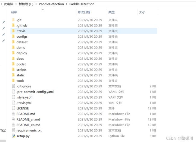The width and height of the screenshot is (196, 142).
Task: Click the demo folder icon
Action: click(x=13, y=47)
